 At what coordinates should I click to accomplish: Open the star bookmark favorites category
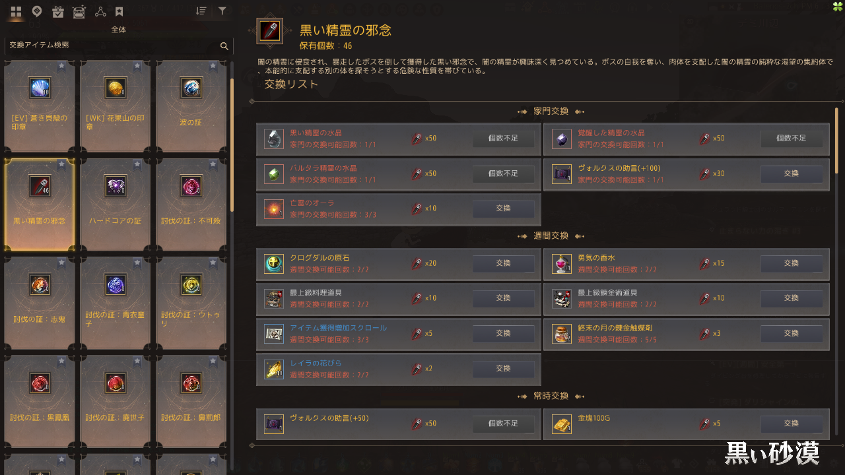(119, 11)
